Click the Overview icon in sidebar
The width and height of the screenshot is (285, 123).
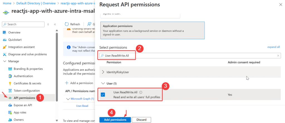pos(4,33)
